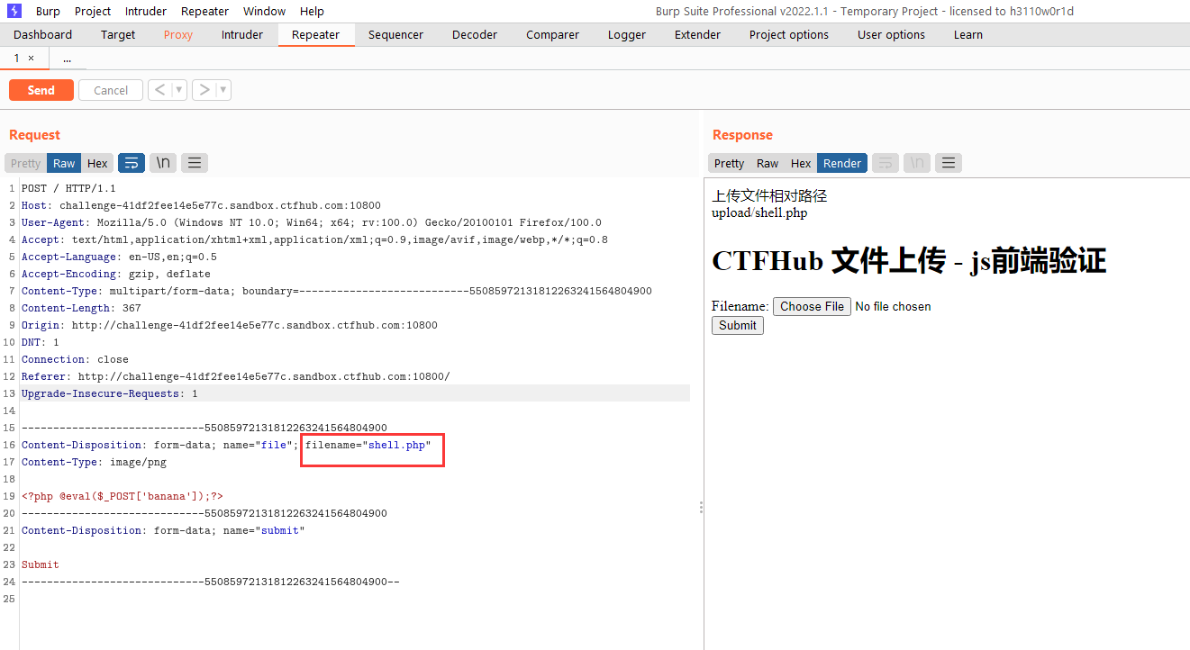Open the Project options tab
The image size is (1190, 650).
(789, 34)
